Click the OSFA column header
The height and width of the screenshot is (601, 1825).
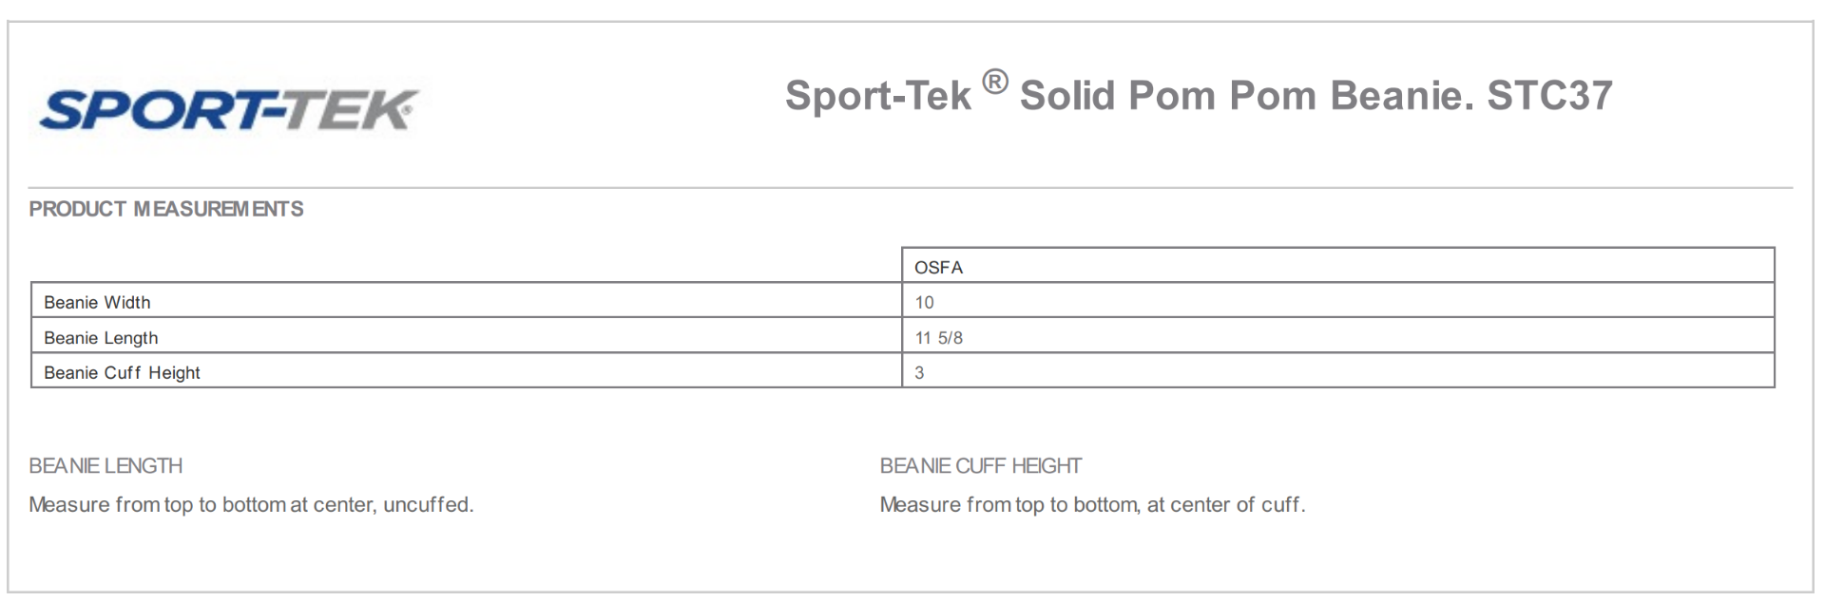938,268
